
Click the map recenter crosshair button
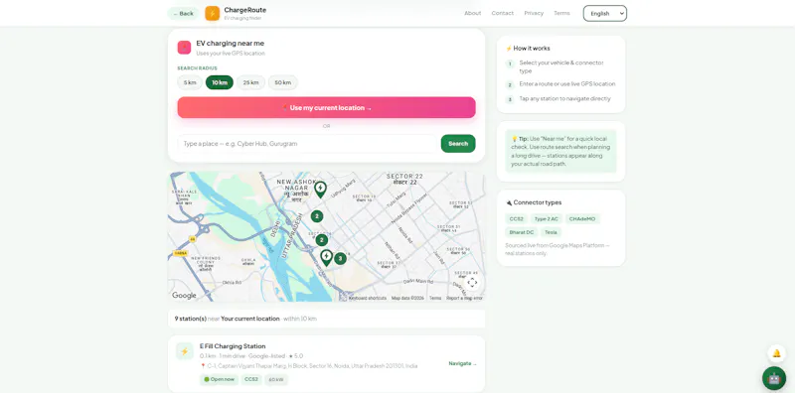point(472,283)
